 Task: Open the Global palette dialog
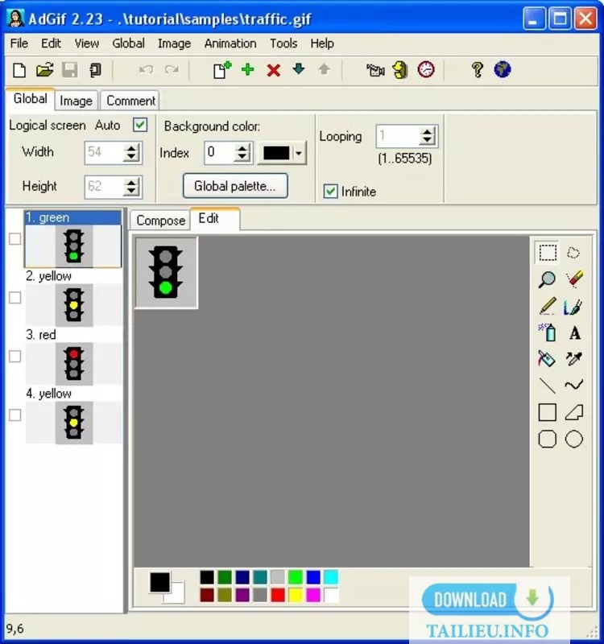235,186
